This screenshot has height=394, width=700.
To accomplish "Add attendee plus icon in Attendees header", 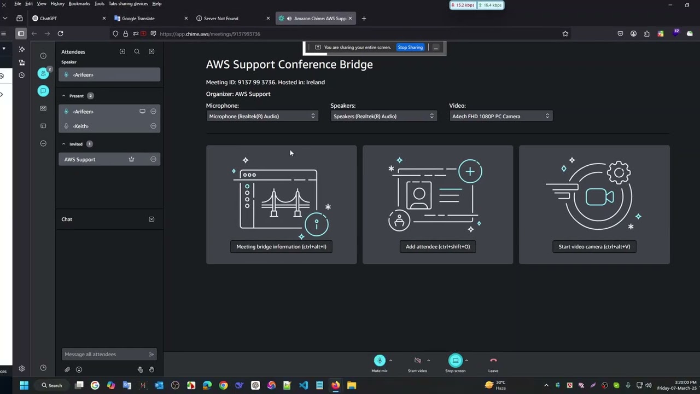I will [x=122, y=51].
